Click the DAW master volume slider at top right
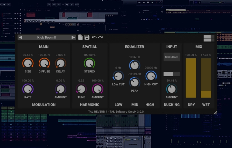The image size is (232, 148). [217, 2]
